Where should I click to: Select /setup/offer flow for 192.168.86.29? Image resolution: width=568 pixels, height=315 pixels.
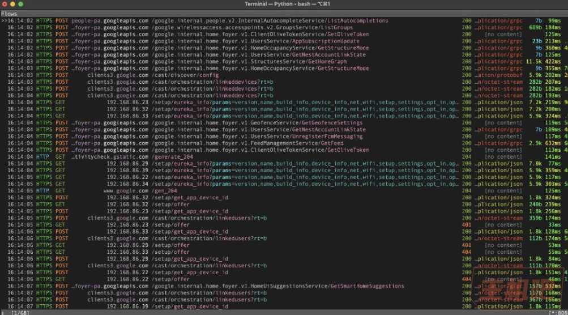coord(284,245)
